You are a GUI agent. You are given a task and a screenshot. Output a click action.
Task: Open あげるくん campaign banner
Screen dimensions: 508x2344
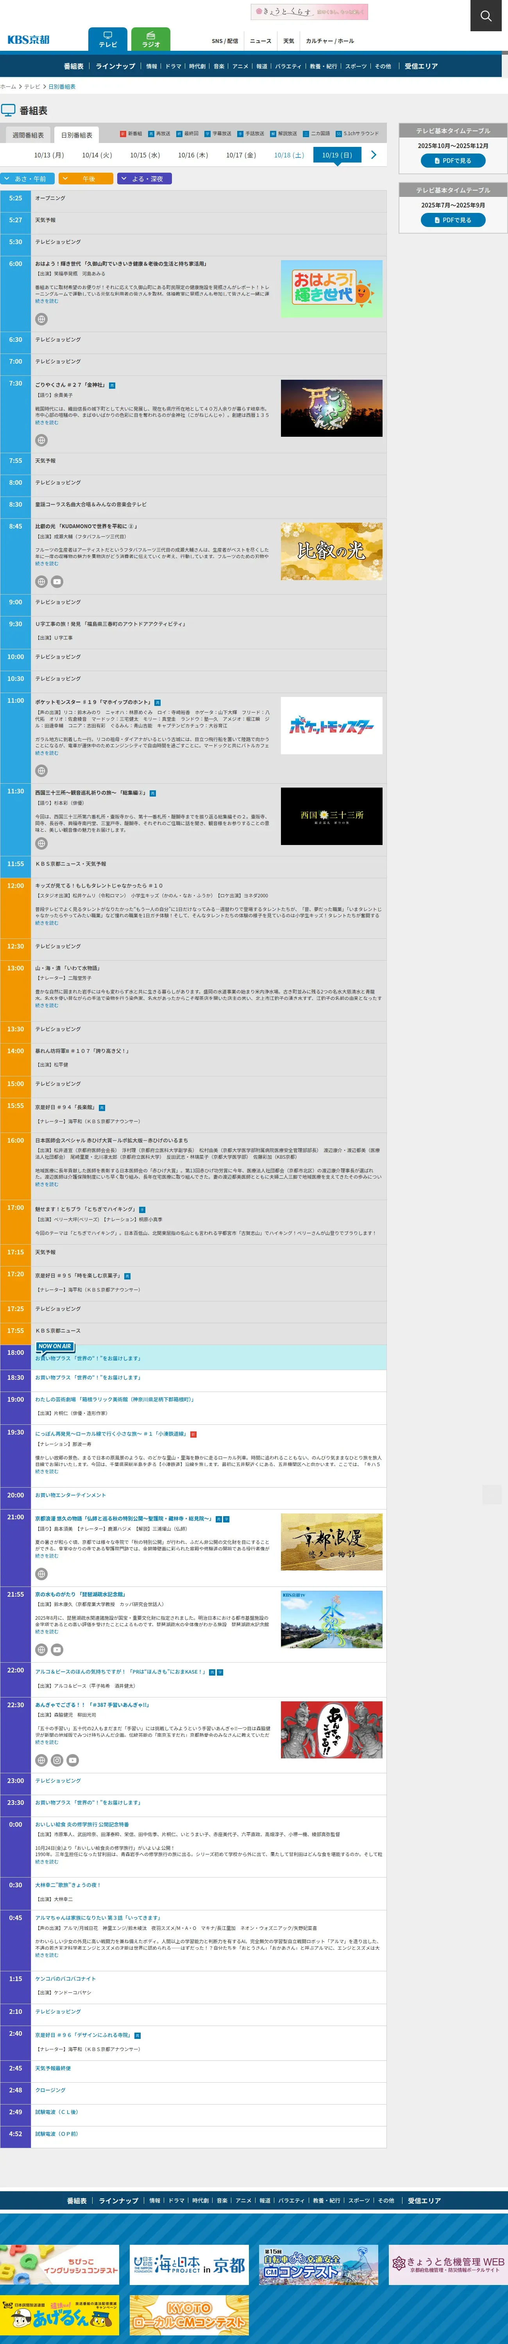click(x=59, y=2315)
